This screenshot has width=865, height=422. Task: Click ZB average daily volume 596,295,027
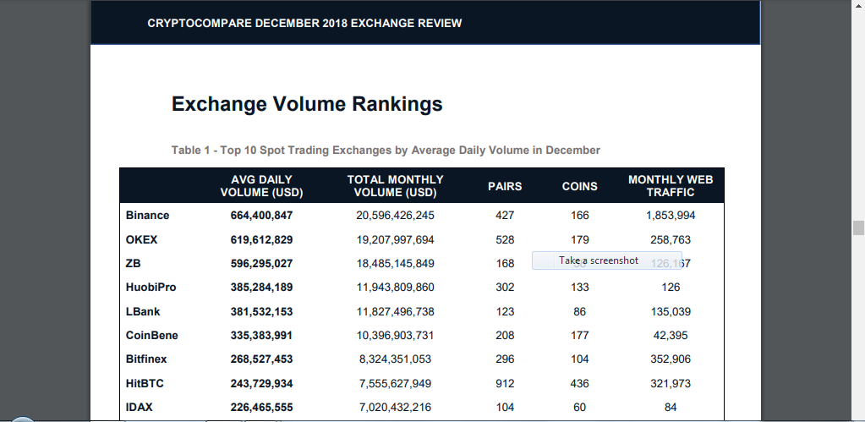click(261, 263)
